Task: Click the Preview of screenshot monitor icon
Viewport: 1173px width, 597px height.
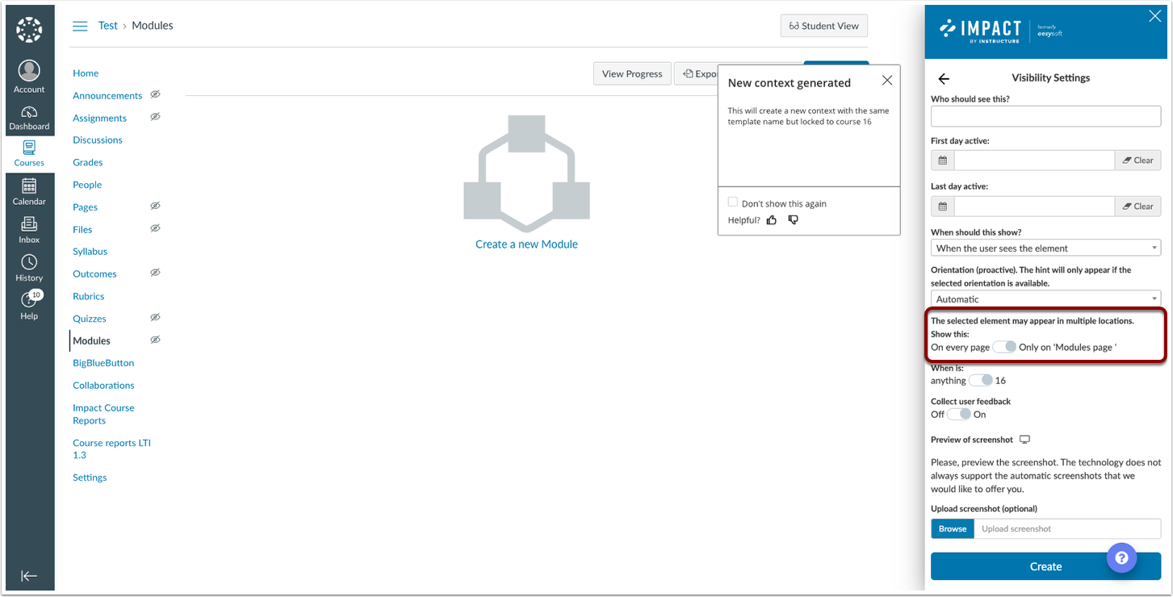Action: [1024, 439]
